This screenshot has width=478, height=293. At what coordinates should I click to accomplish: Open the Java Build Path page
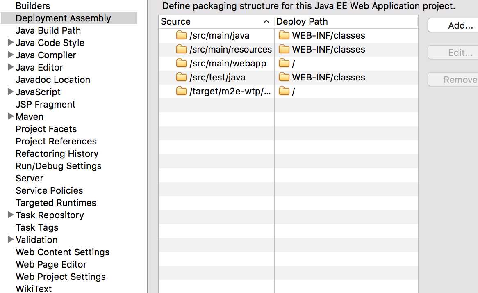(x=48, y=30)
